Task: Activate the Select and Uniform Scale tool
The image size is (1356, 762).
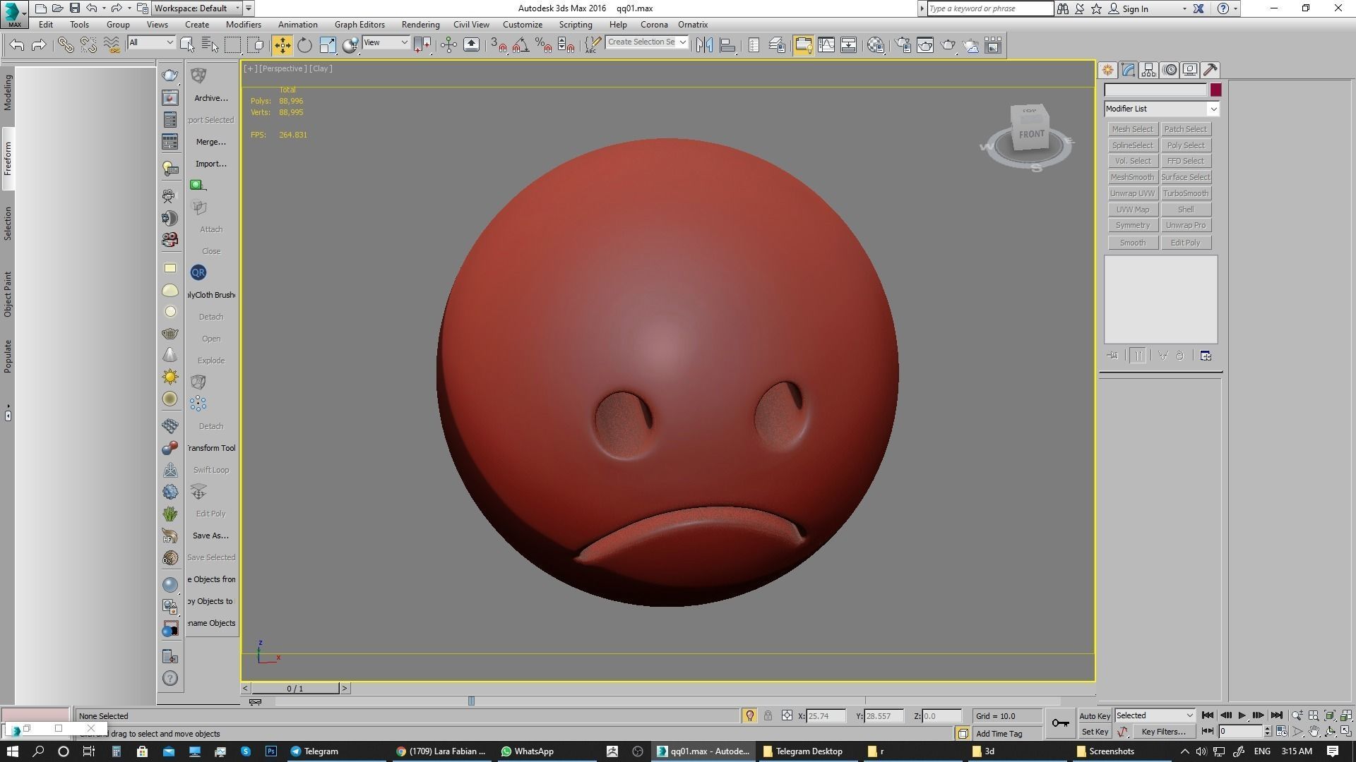Action: pyautogui.click(x=328, y=45)
